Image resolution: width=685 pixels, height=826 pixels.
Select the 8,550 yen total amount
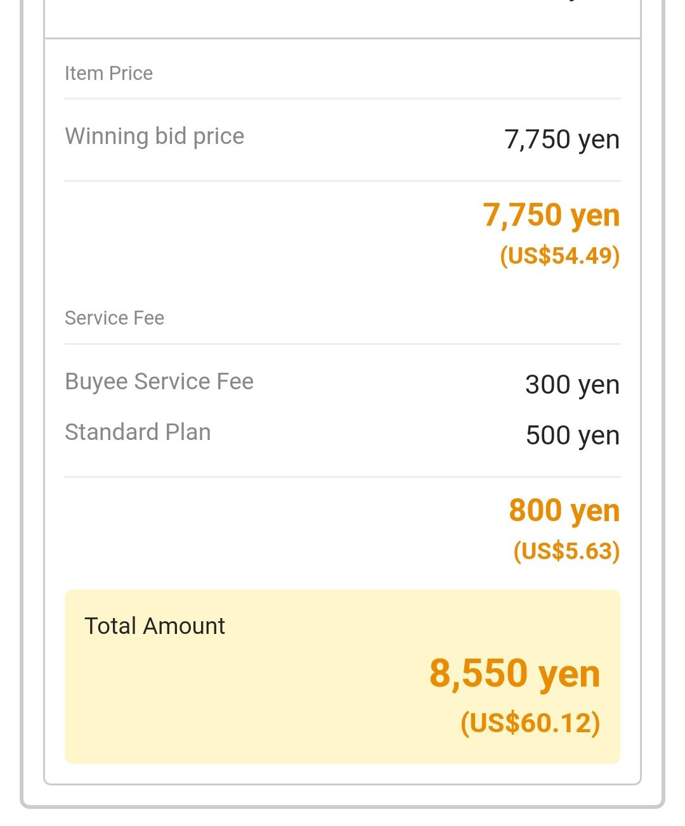tap(514, 673)
